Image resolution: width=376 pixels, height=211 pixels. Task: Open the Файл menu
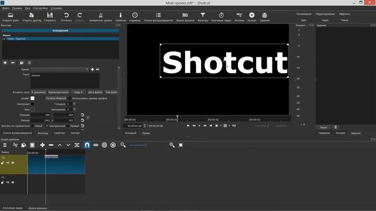[5, 8]
